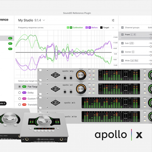152x152 pixels.
Task: Uncheck the Channel groups checkbox
Action: pyautogui.click(x=123, y=28)
